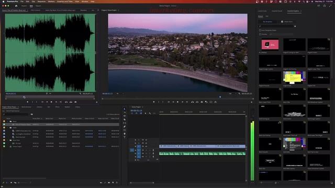This screenshot has width=335, height=188.
Task: Click Source monitor playhead scrubber
Action: [25, 97]
